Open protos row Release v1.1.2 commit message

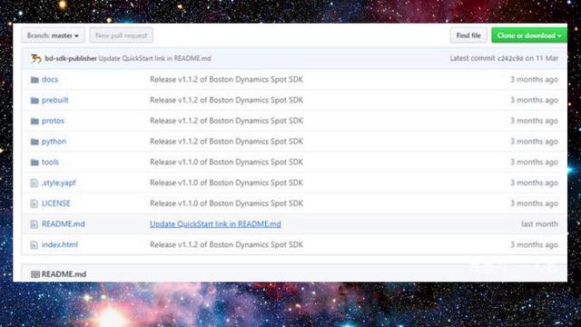point(226,121)
